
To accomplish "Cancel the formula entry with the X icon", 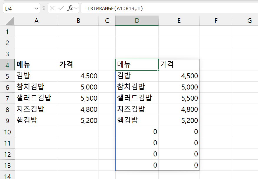I will 52,8.
